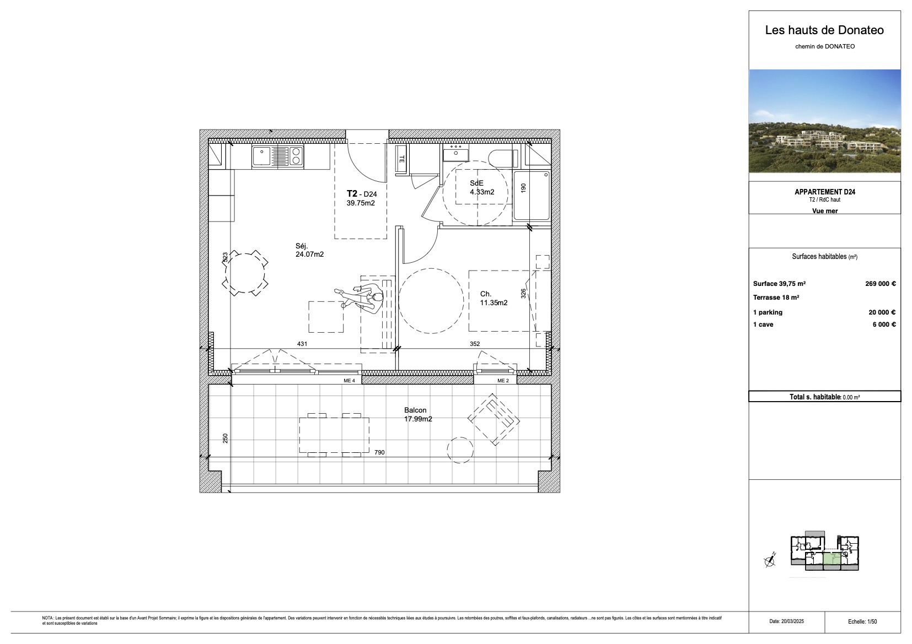Click the 'T2 - D24' apartment label
Screen dimensions: 912x644
click(362, 194)
